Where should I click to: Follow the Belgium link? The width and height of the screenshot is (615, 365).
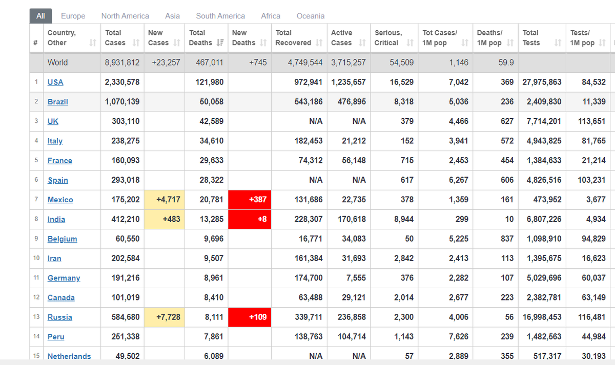63,239
